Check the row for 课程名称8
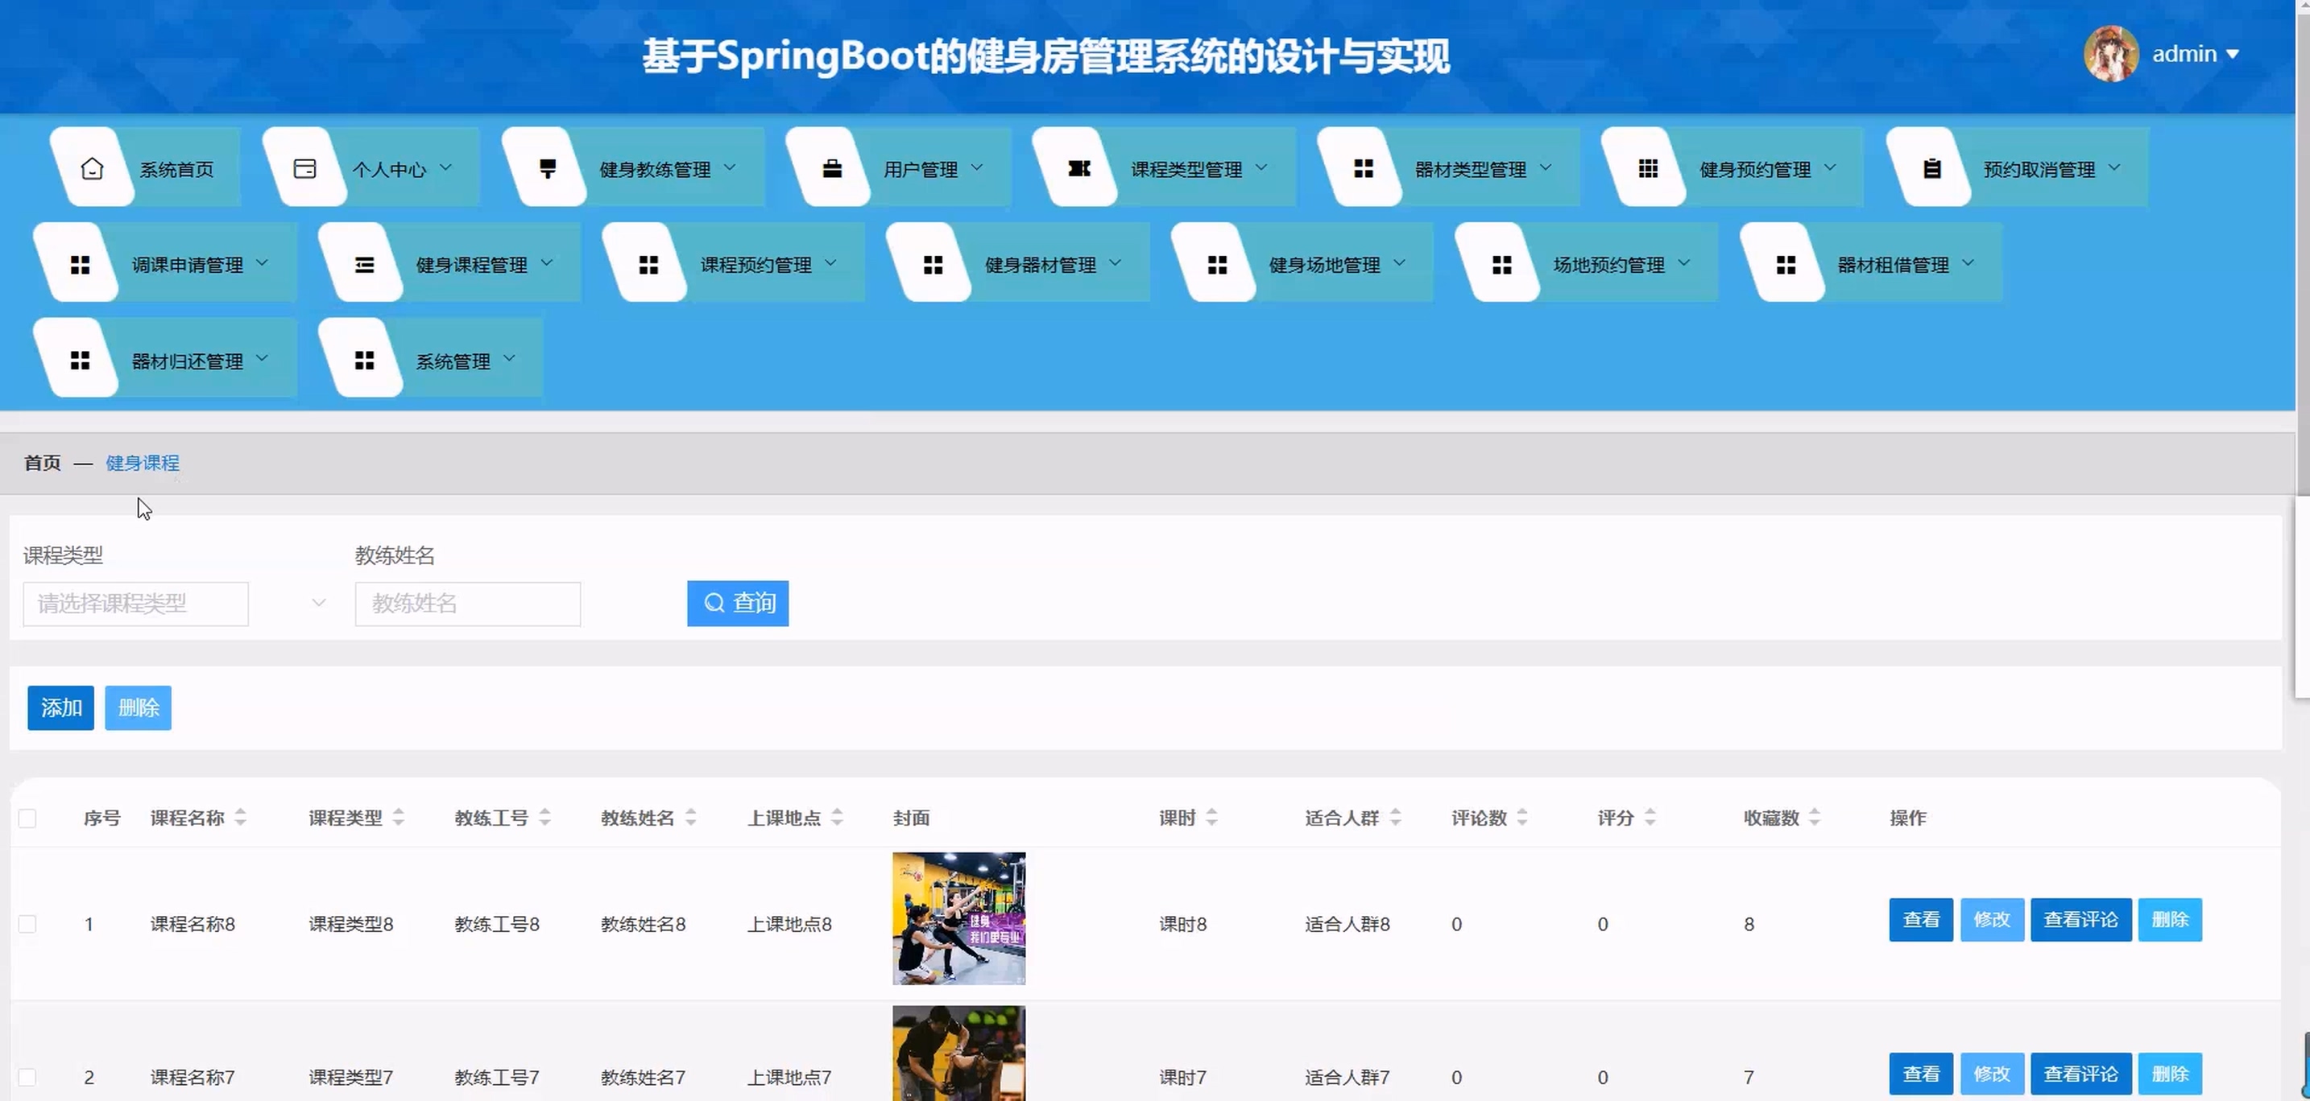The image size is (2310, 1101). coord(28,924)
